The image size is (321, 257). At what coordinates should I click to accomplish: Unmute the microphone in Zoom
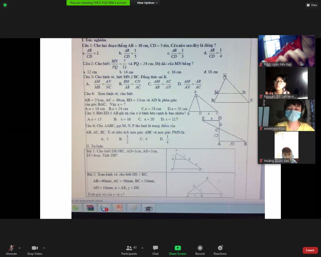tap(12, 250)
